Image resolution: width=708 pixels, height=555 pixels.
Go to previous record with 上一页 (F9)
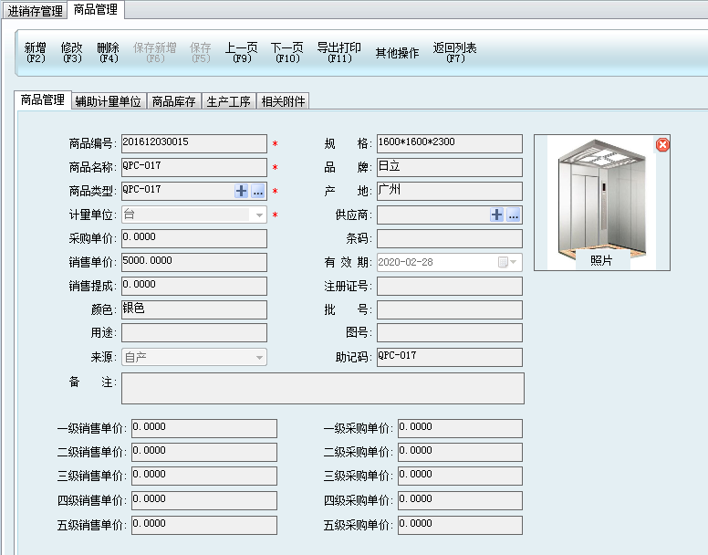coord(242,52)
